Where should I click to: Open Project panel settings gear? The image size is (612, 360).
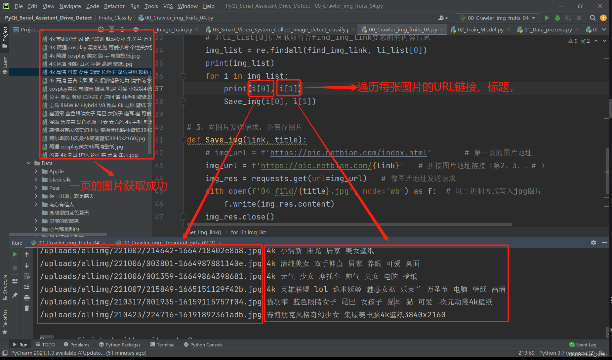pos(136,29)
